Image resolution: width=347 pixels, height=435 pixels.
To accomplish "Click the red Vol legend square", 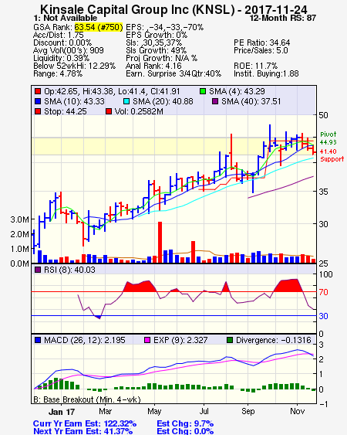I will [109, 111].
